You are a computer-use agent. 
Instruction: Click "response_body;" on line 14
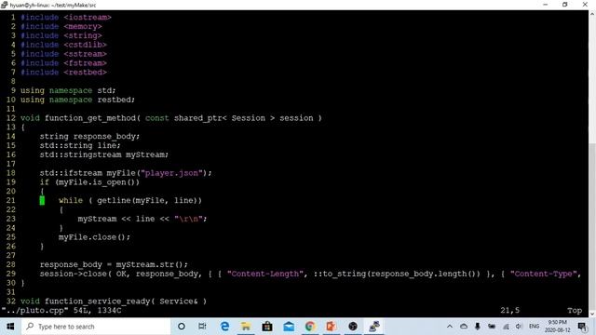click(x=106, y=137)
